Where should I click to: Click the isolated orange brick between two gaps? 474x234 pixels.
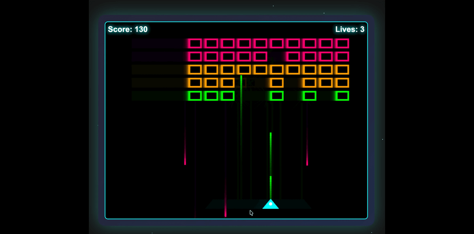click(x=277, y=83)
